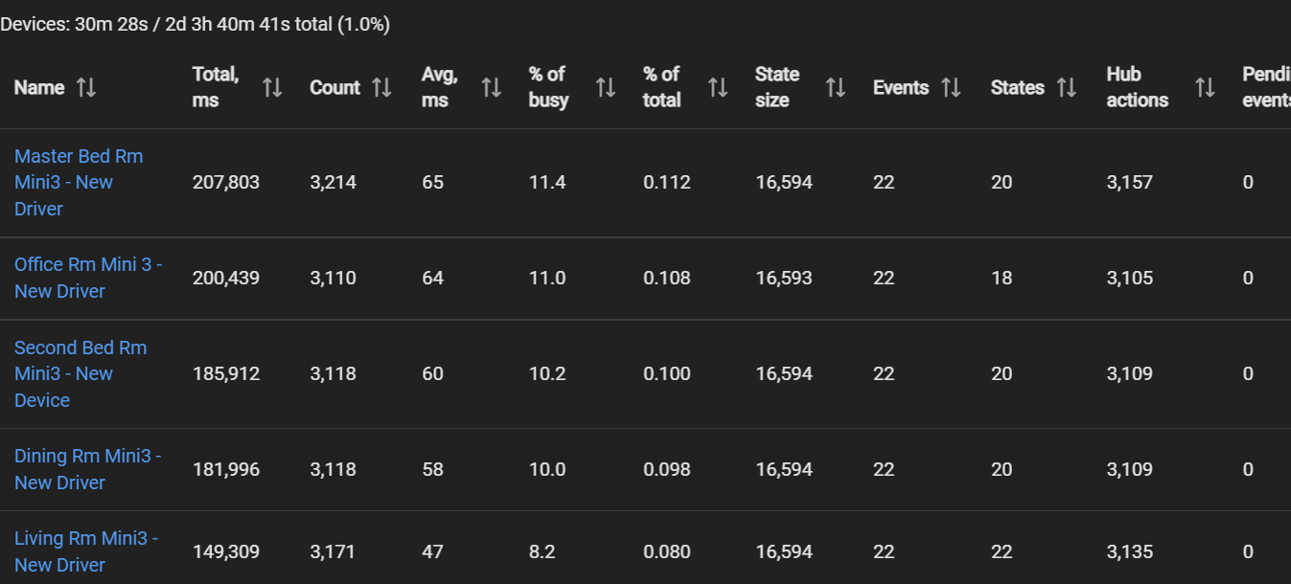
Task: Open Office Rm Mini 3 device link
Action: coord(88,278)
